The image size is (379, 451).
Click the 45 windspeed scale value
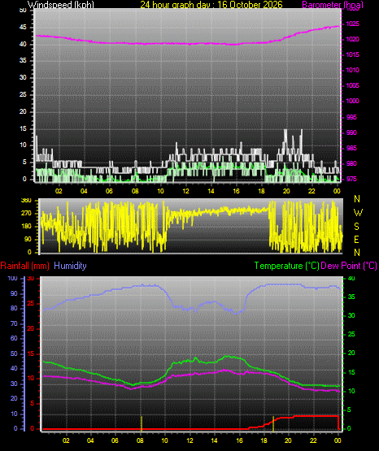(23, 28)
